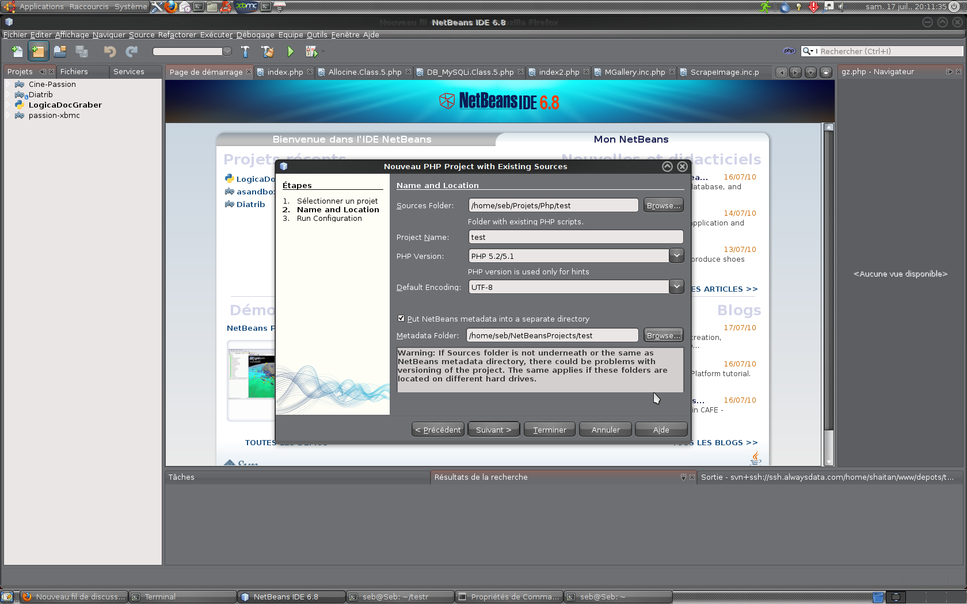Click the Save All toolbar icon
This screenshot has height=604, width=967.
point(82,51)
